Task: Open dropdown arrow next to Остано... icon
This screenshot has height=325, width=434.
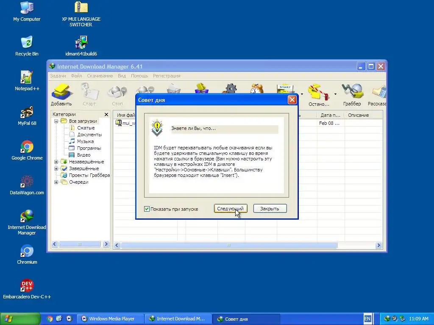Action: pyautogui.click(x=335, y=94)
